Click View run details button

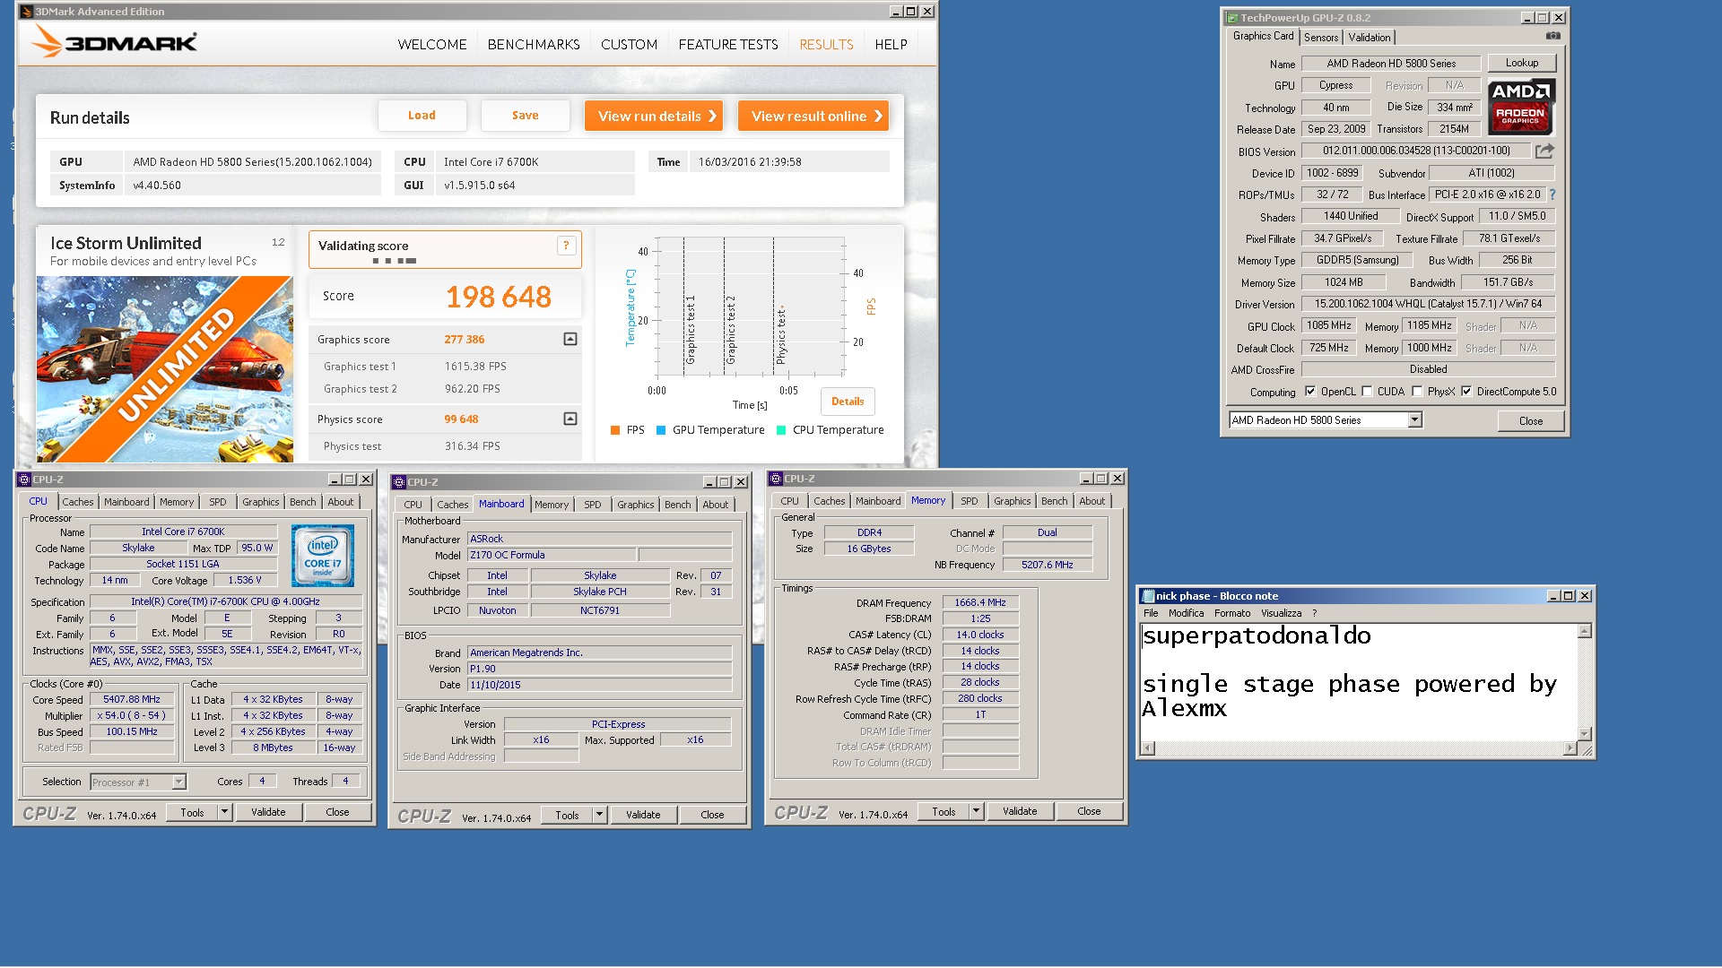pyautogui.click(x=655, y=116)
